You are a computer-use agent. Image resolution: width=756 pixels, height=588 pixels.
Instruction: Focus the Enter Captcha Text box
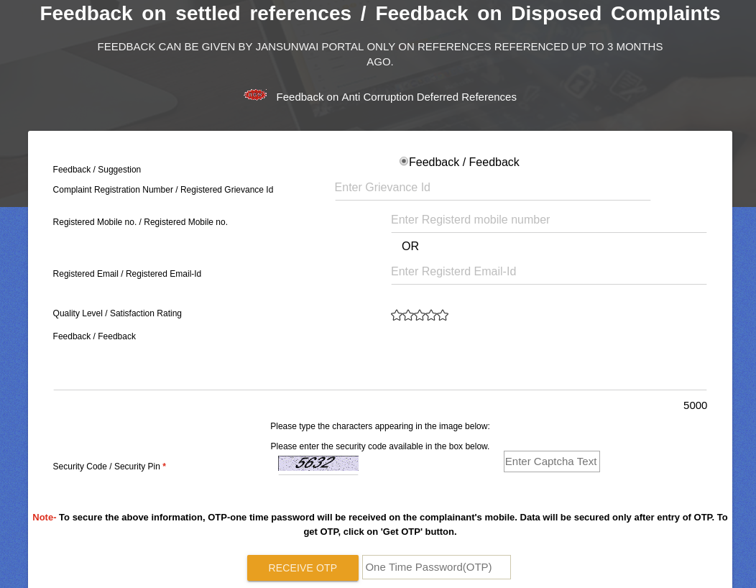coord(551,461)
